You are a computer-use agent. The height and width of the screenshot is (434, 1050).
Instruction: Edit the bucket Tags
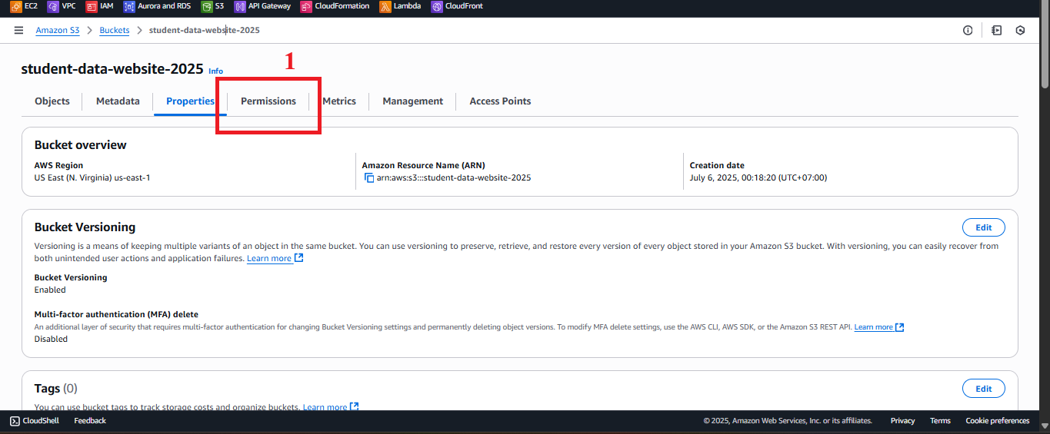[984, 389]
